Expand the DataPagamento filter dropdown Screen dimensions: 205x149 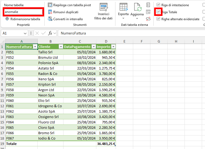93,47
